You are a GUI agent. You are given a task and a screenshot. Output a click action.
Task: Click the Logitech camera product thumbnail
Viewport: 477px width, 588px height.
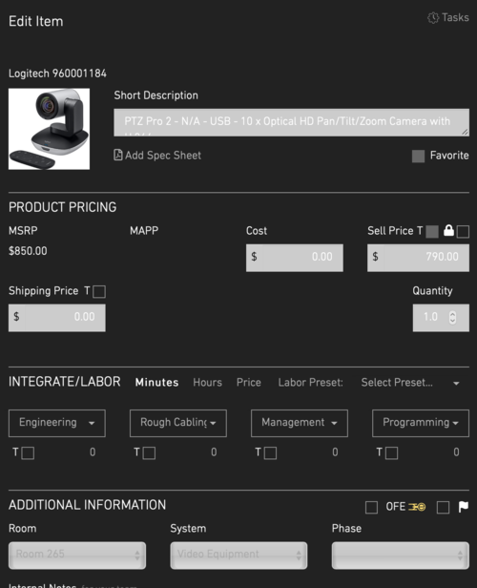(x=49, y=129)
